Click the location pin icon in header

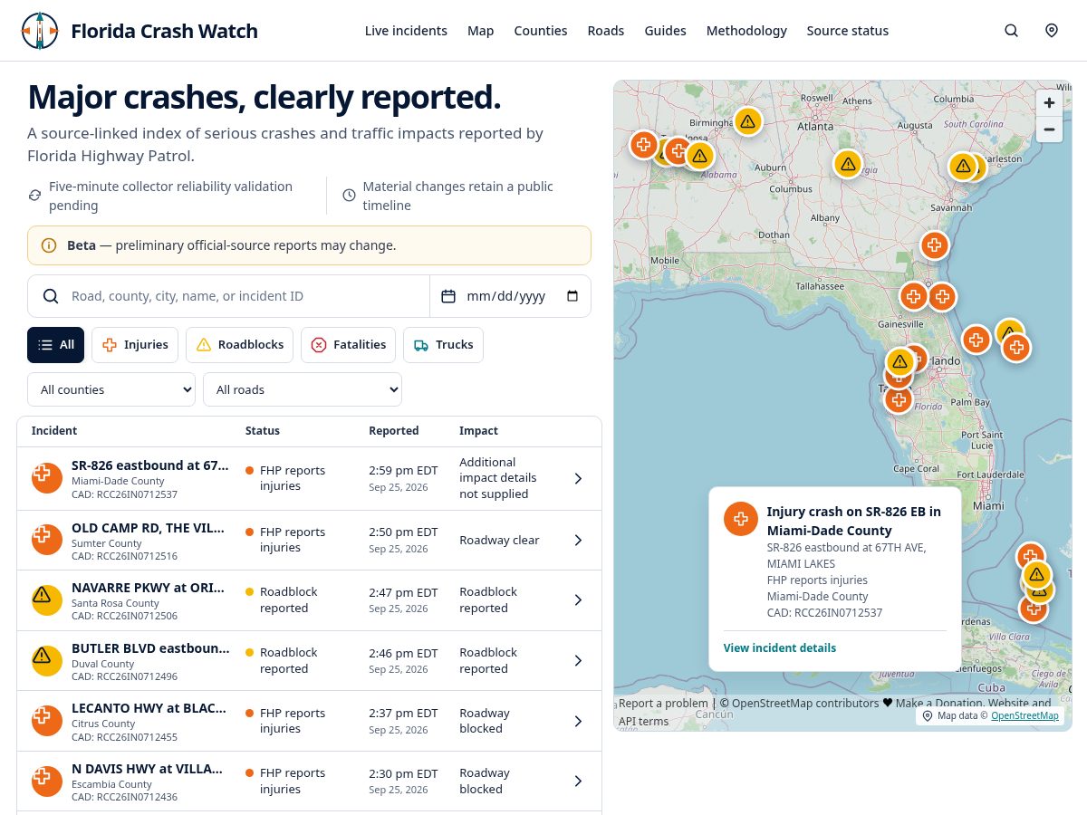pyautogui.click(x=1052, y=31)
